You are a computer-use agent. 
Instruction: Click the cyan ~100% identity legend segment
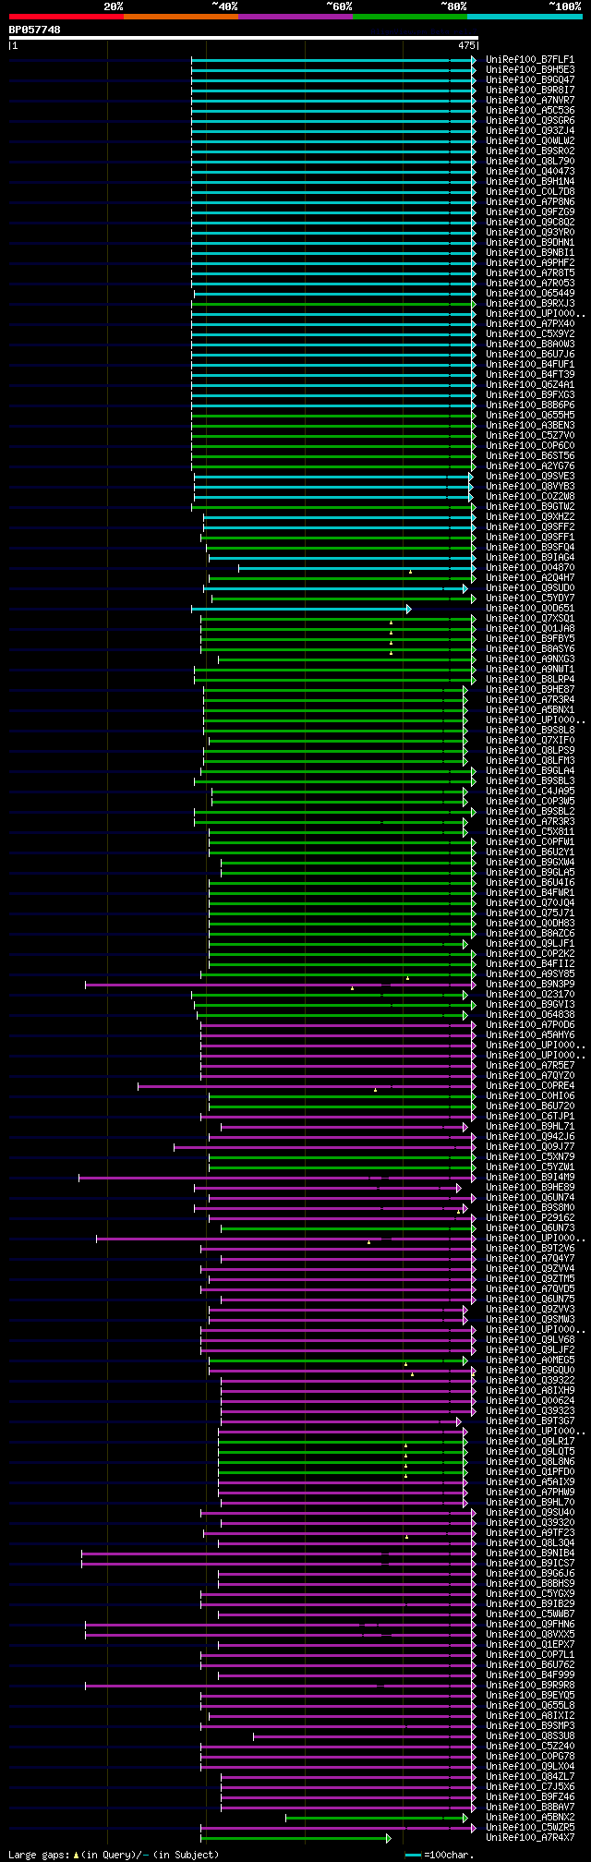tap(525, 17)
